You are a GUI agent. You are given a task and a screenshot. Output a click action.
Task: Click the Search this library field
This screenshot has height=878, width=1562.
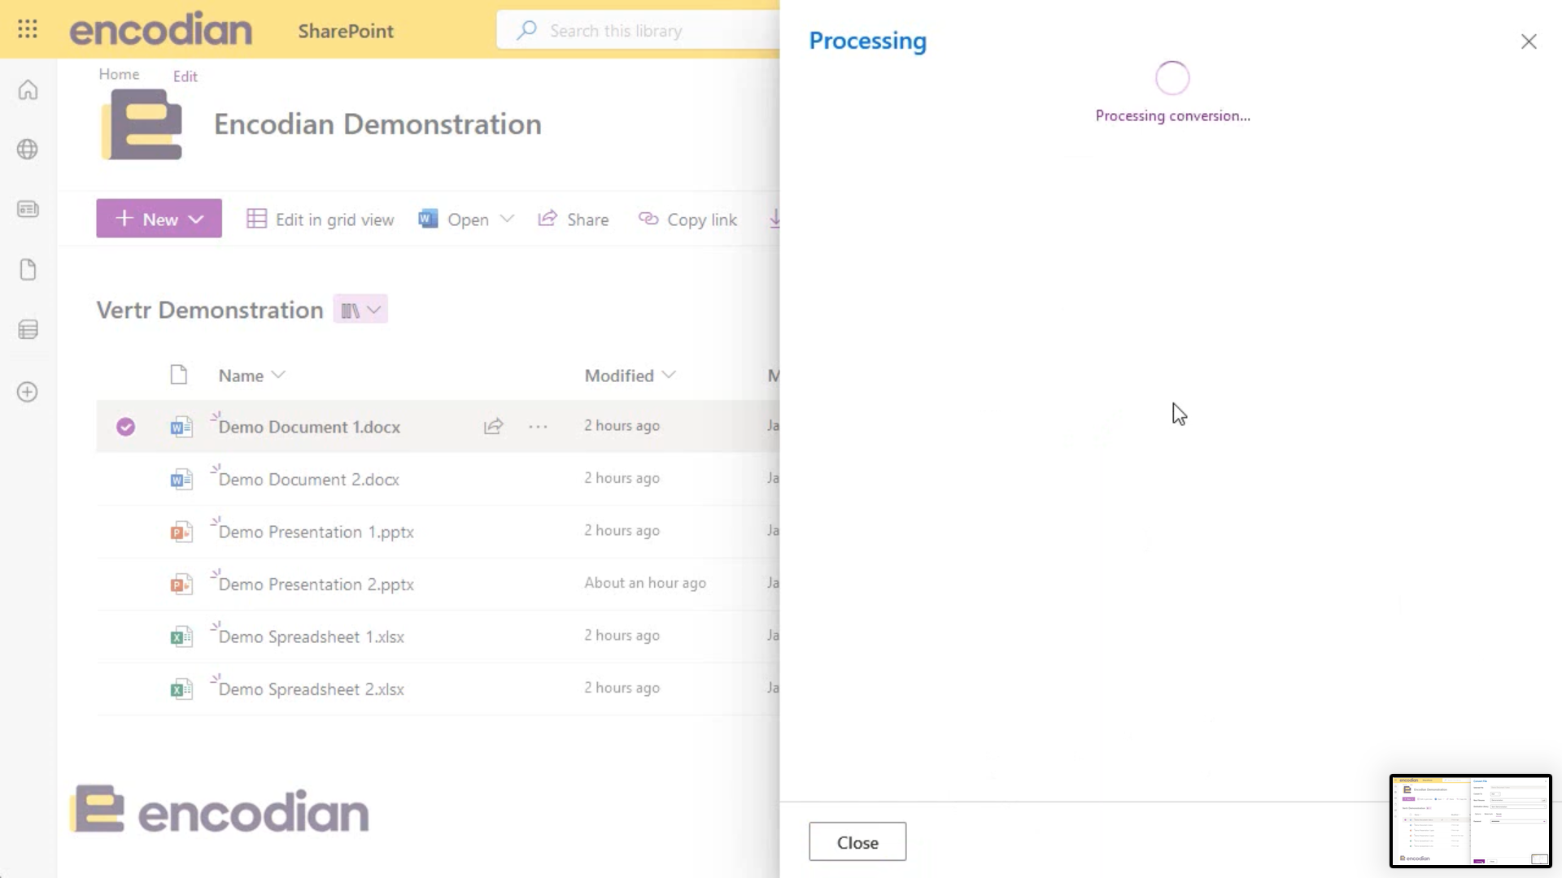(639, 31)
